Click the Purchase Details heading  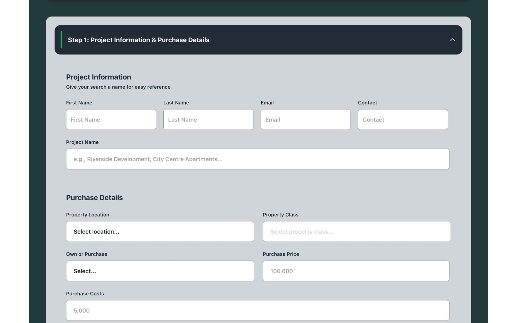94,198
